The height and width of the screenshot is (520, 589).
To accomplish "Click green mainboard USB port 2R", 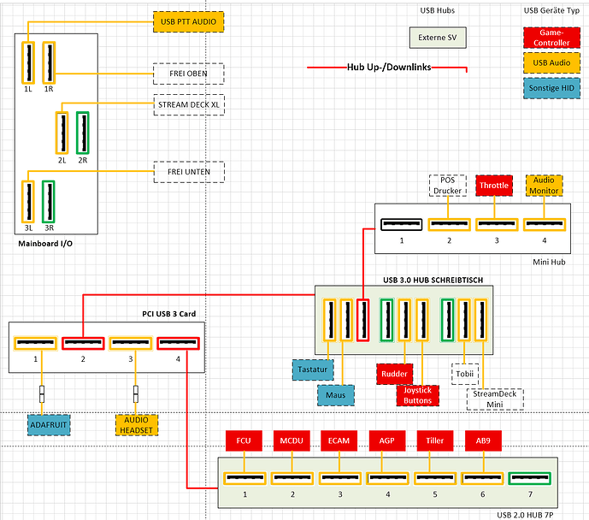I will (x=83, y=133).
